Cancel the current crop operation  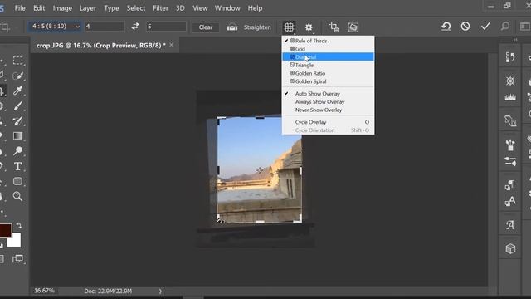point(465,27)
